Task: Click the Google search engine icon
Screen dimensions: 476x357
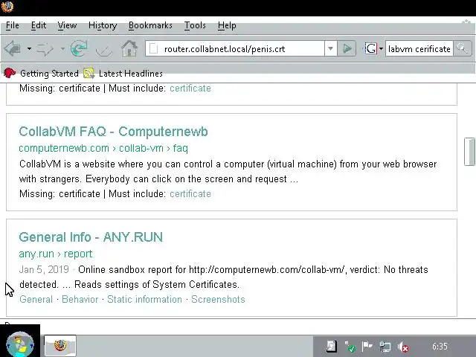Action: 370,48
